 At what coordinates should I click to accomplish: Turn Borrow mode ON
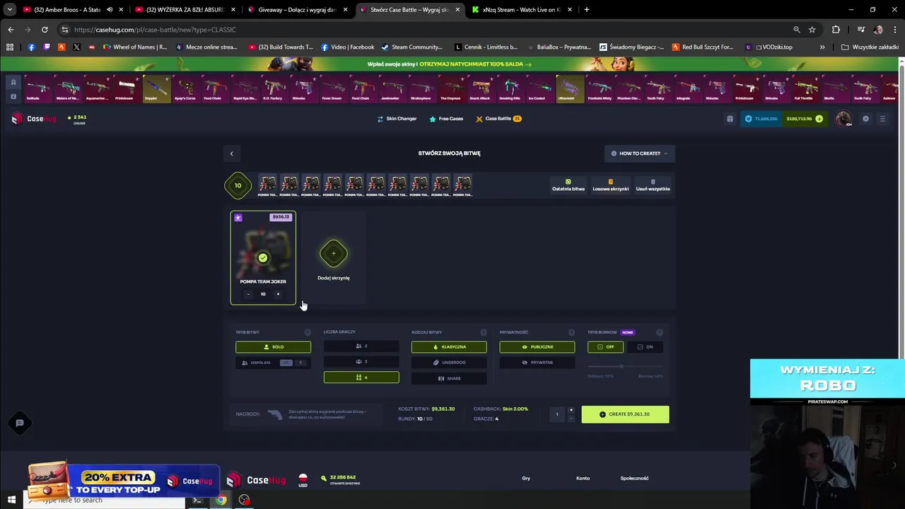click(x=645, y=347)
